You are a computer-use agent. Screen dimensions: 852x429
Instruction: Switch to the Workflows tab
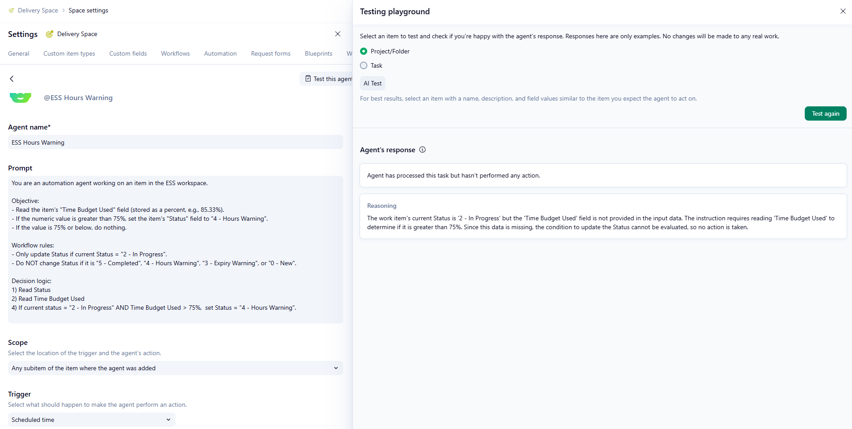point(175,53)
